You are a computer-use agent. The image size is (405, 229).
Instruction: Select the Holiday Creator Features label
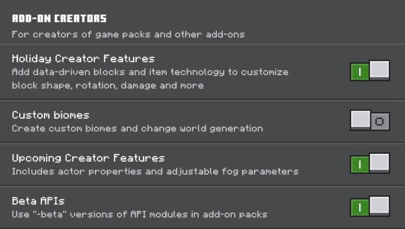click(83, 59)
